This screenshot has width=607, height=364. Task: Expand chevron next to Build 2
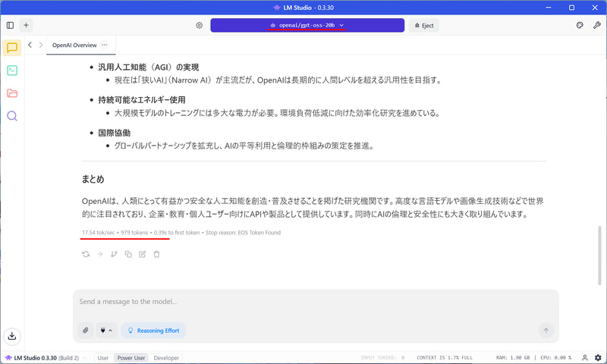click(x=85, y=358)
